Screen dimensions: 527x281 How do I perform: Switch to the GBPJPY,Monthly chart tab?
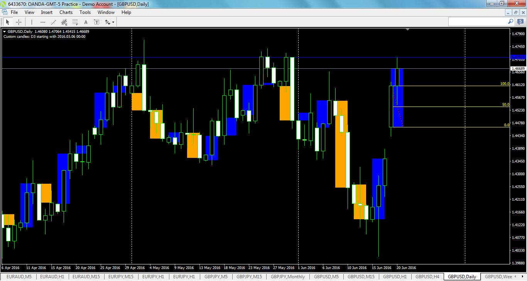(288, 277)
